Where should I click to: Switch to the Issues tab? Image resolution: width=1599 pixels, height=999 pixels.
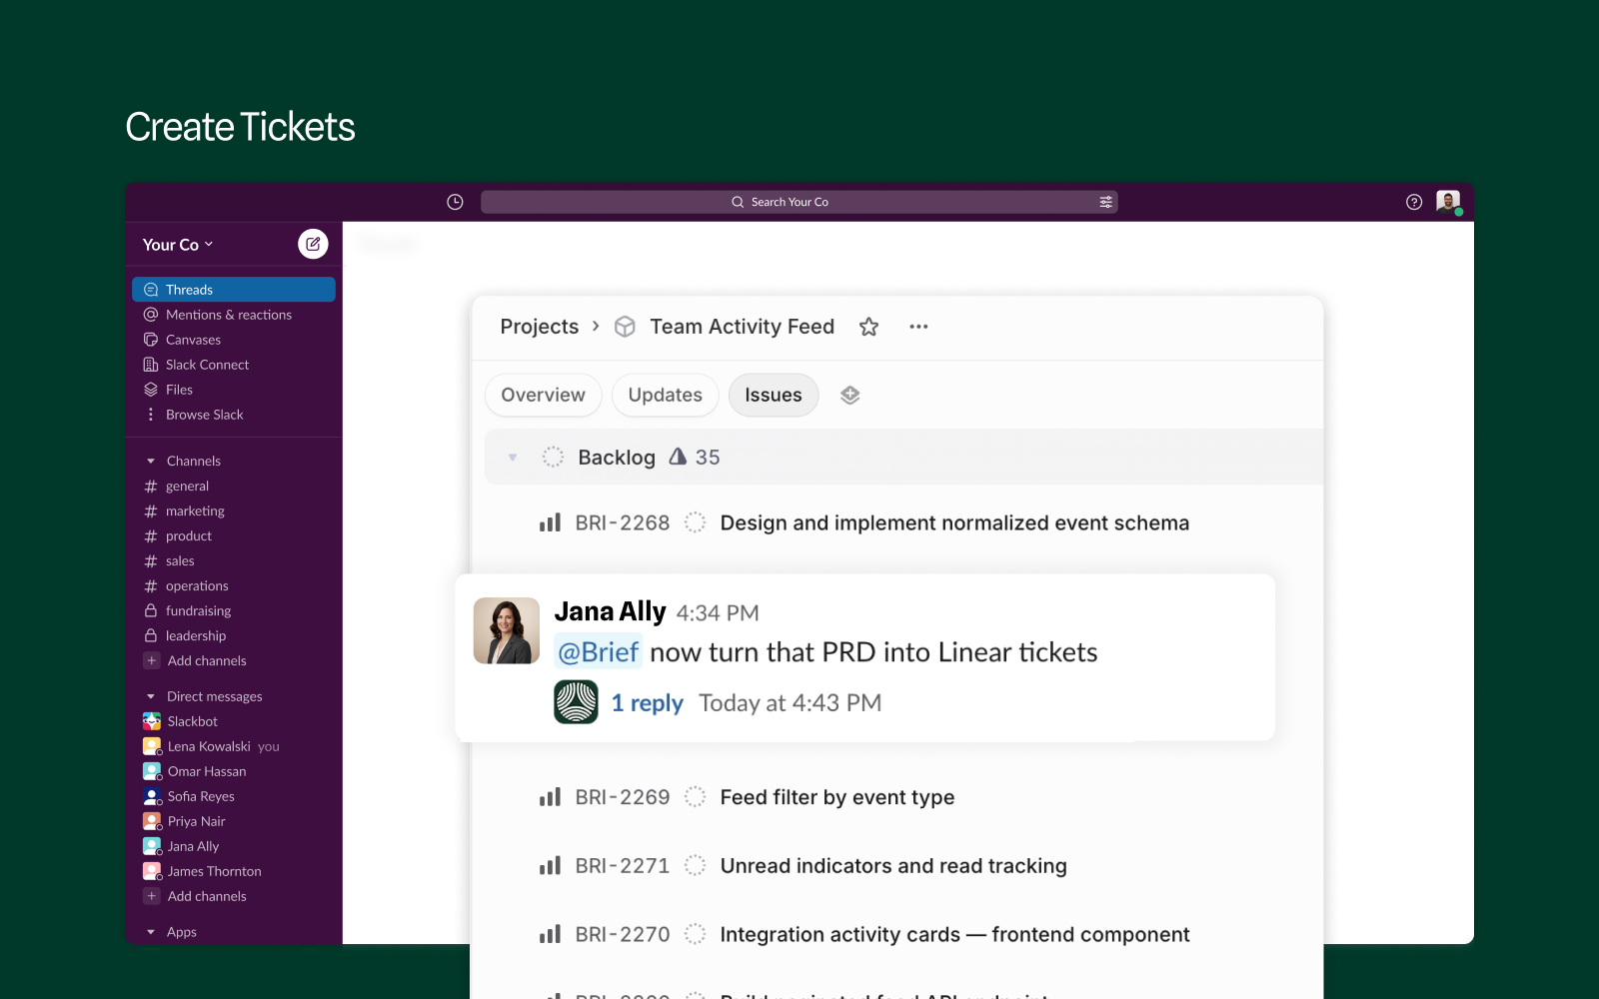click(x=774, y=396)
